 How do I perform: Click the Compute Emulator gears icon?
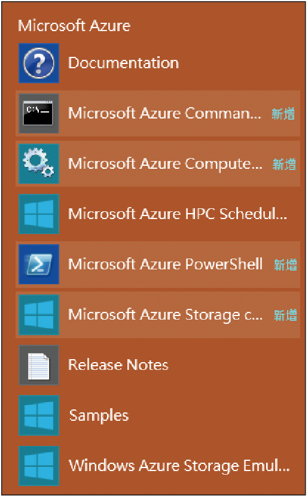(x=39, y=163)
